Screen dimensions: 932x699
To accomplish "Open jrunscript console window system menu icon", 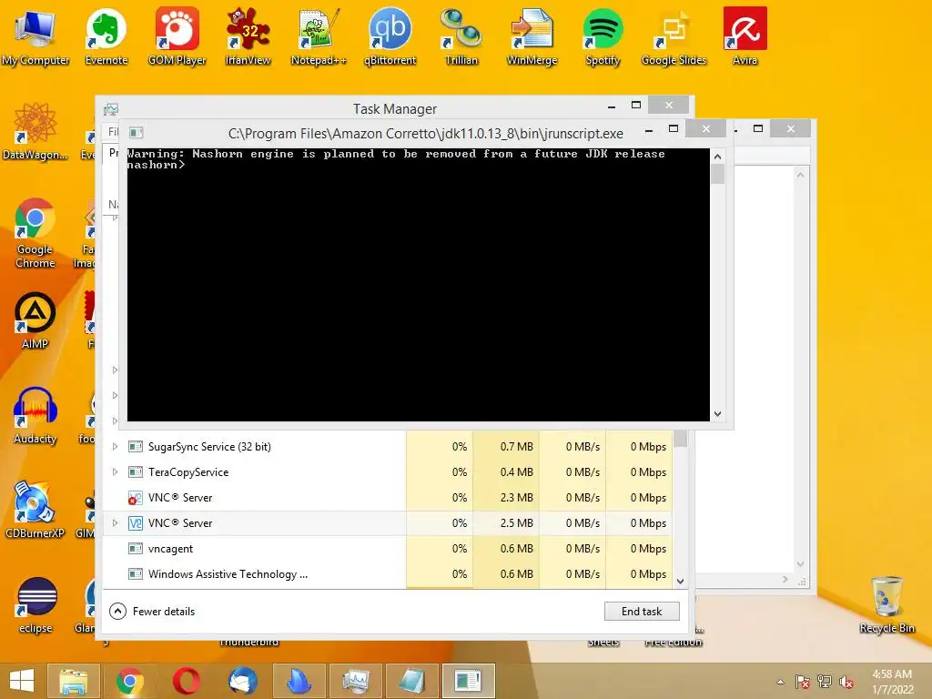I will point(137,133).
